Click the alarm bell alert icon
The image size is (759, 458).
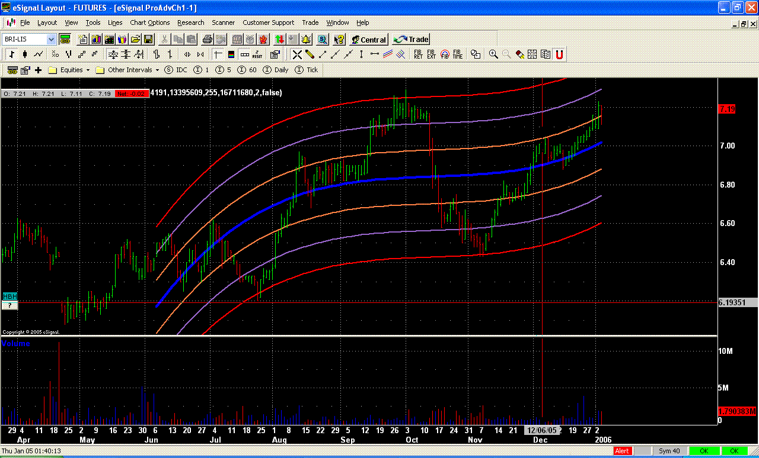[306, 40]
